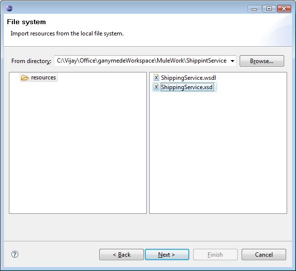Image resolution: width=296 pixels, height=271 pixels.
Task: Select ShippingService.wsdl file name
Action: click(x=188, y=78)
